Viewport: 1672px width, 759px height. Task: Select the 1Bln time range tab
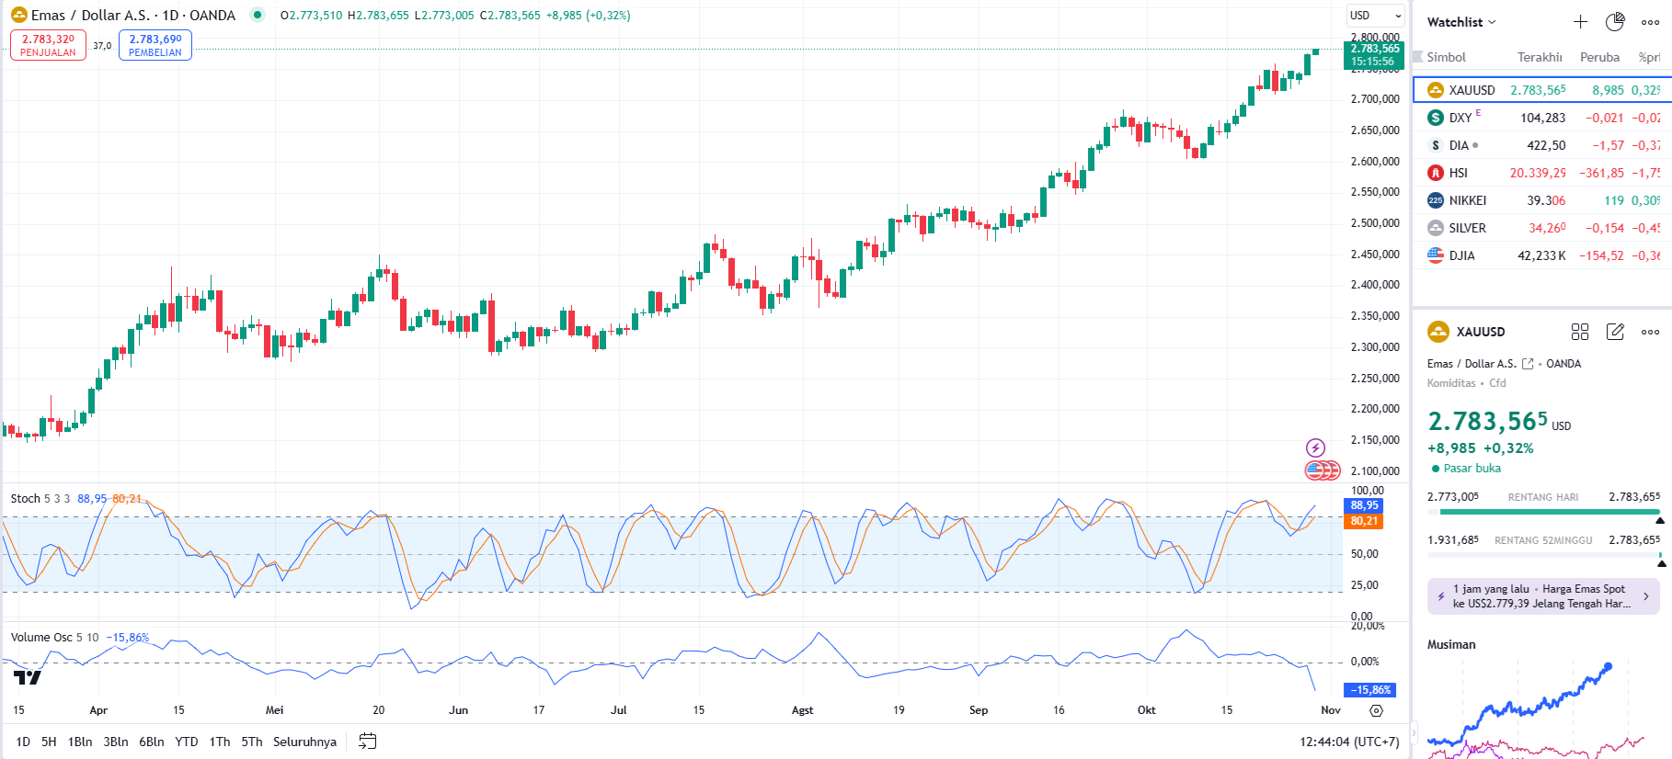[x=80, y=742]
